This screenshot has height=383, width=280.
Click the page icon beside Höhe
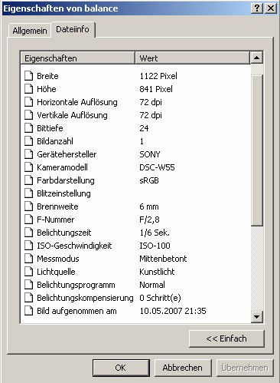[29, 89]
